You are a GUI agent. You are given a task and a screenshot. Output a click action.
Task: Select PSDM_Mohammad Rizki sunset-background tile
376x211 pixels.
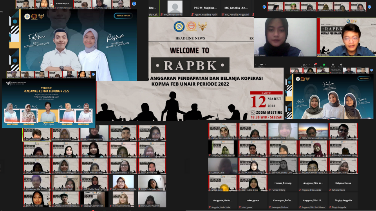pos(313,131)
